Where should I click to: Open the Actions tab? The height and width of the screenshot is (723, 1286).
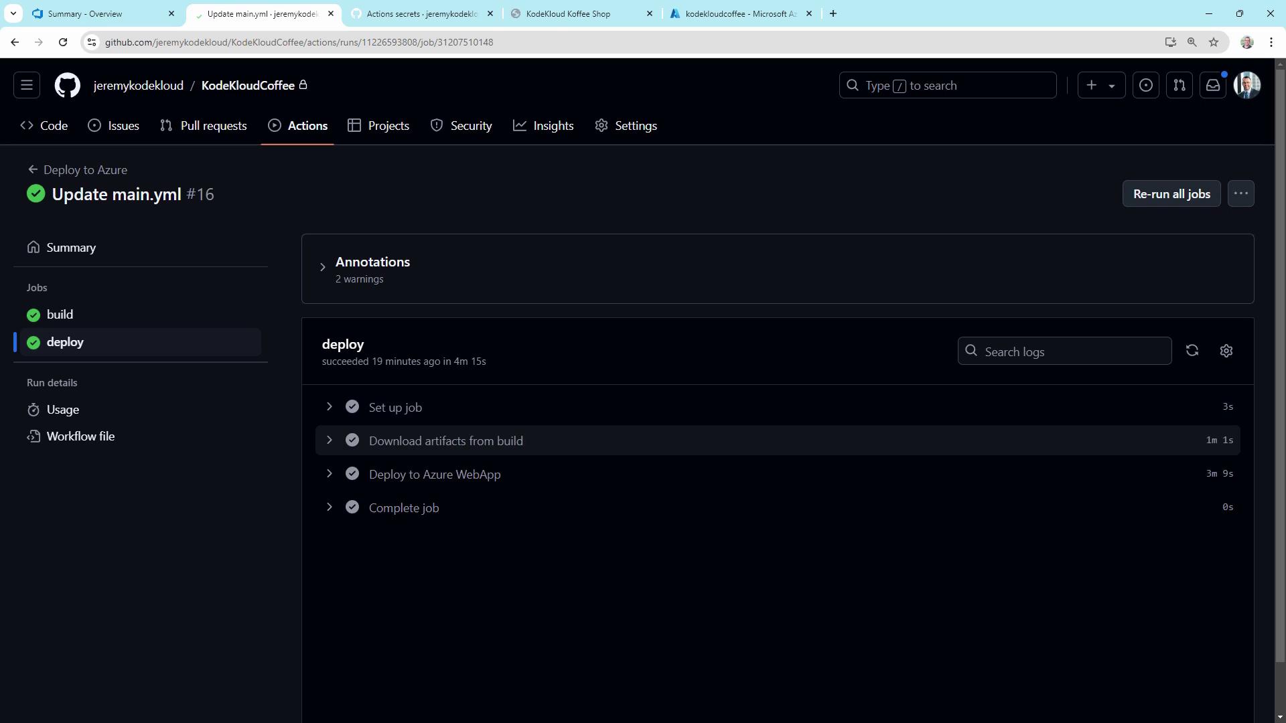click(297, 126)
